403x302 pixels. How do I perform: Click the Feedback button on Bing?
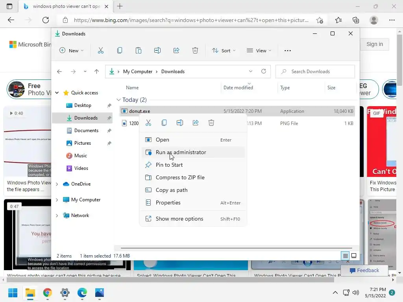click(364, 271)
